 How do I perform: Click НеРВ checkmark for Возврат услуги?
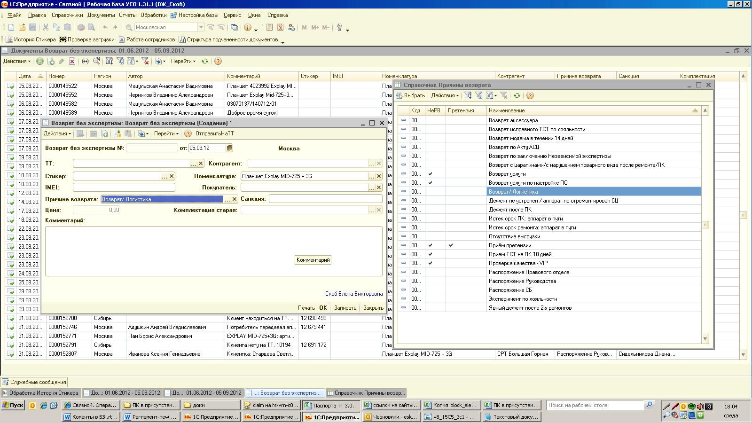pos(430,174)
